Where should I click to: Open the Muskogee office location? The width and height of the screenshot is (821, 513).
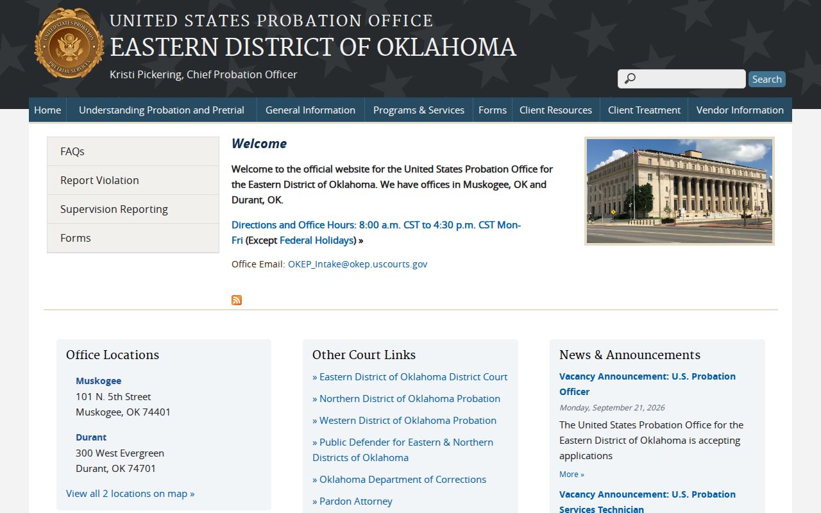98,381
